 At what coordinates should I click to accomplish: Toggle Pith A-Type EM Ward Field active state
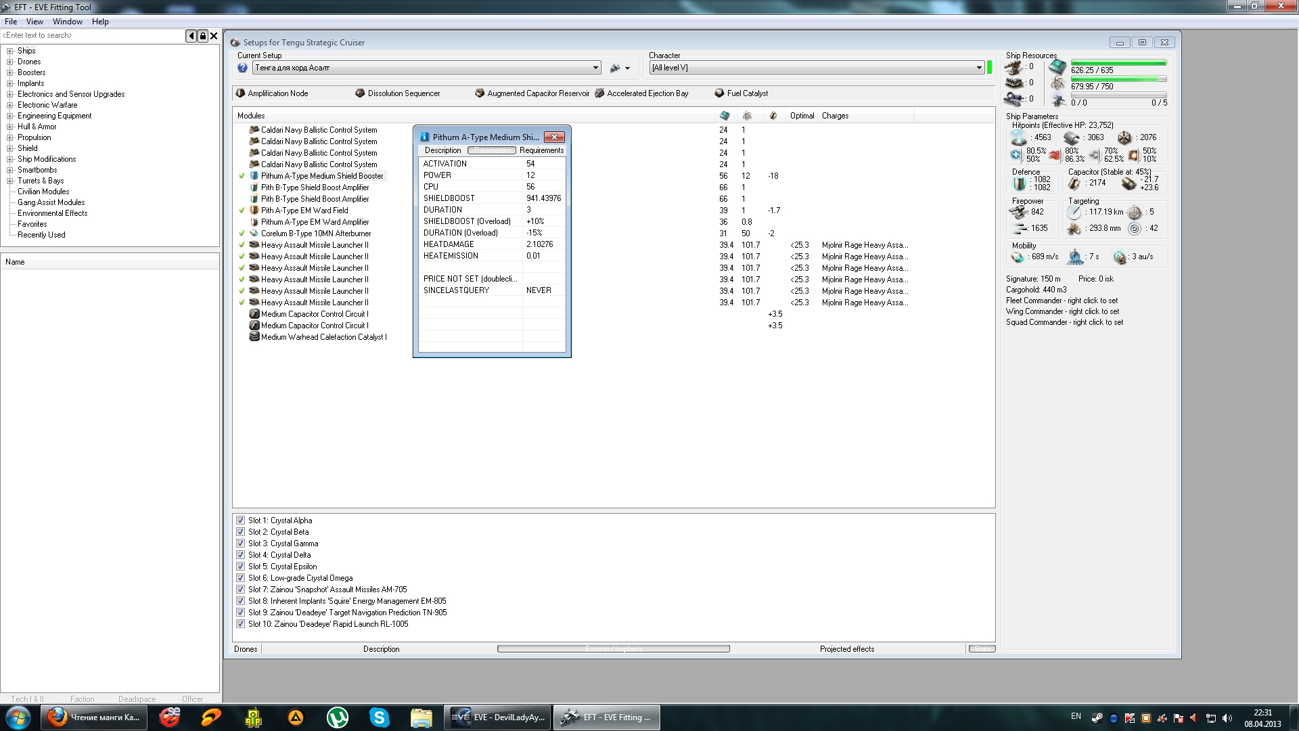click(x=242, y=211)
